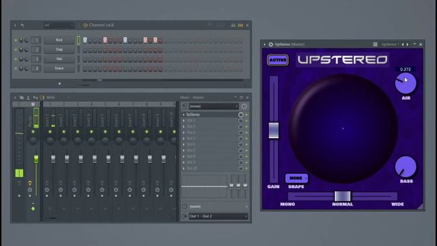Click the BASS knob in UpStereo
The height and width of the screenshot is (246, 437).
click(406, 167)
